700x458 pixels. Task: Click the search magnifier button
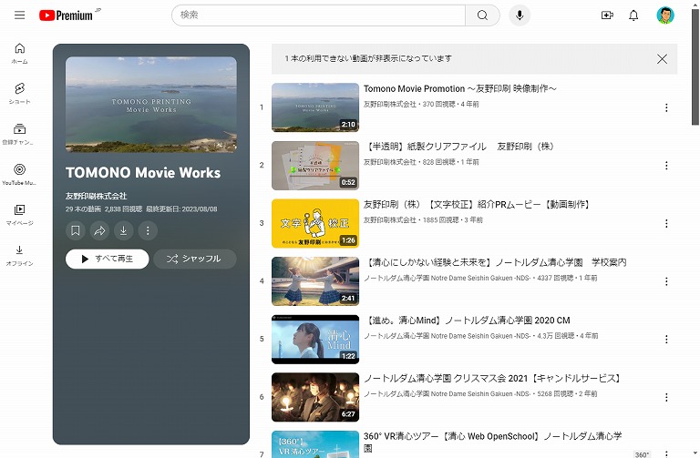click(x=482, y=15)
